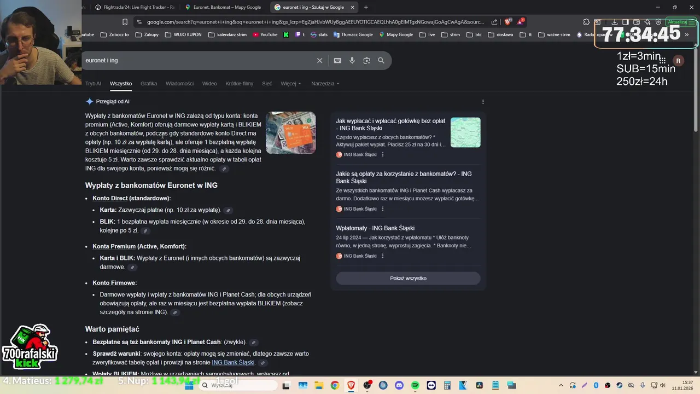Viewport: 700px width, 394px height.
Task: Open the 'kalendarz strim' bookmarks folder
Action: (x=227, y=34)
